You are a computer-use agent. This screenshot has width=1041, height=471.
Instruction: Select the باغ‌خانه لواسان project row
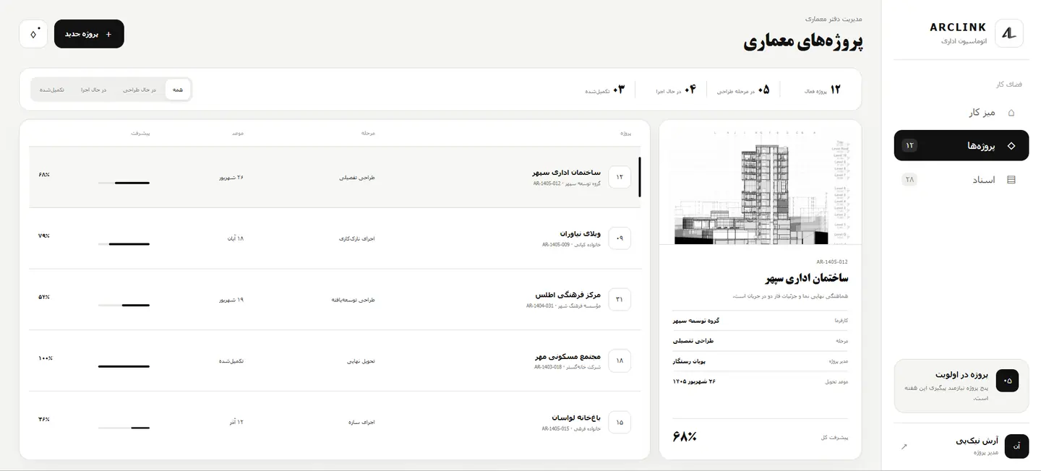click(335, 422)
